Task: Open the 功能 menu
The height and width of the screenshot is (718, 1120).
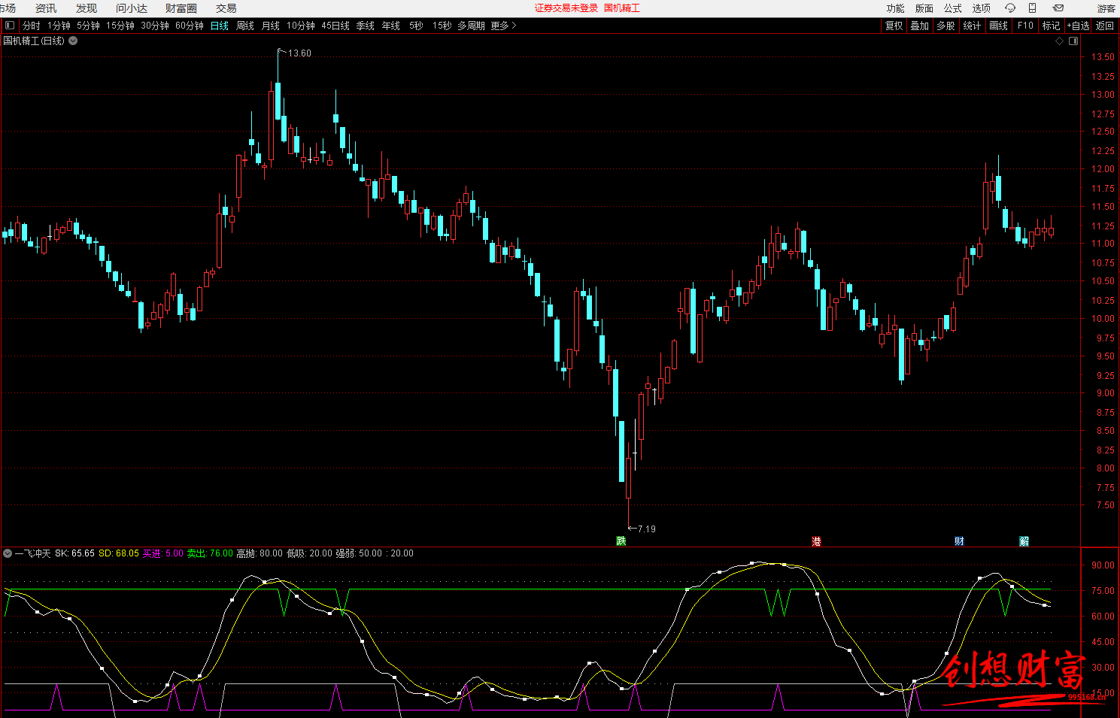Action: click(x=895, y=8)
